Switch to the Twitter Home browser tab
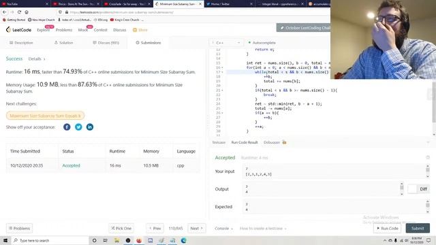This screenshot has height=245, width=436. pos(229,4)
